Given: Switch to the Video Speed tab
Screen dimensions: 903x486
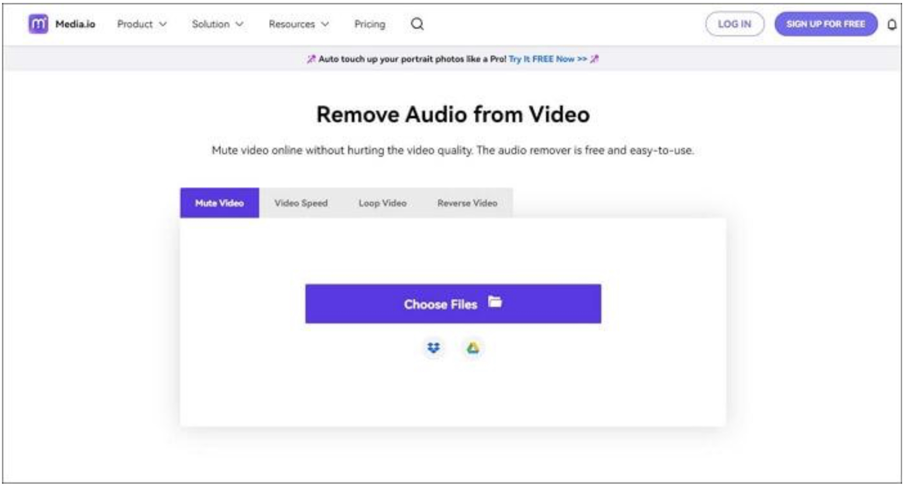Looking at the screenshot, I should (x=301, y=203).
